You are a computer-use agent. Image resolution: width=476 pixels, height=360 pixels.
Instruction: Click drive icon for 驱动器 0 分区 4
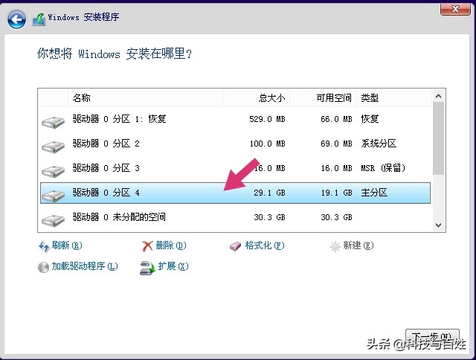tap(53, 196)
